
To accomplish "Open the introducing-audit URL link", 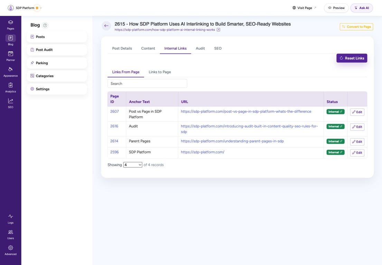I will 249,129.
